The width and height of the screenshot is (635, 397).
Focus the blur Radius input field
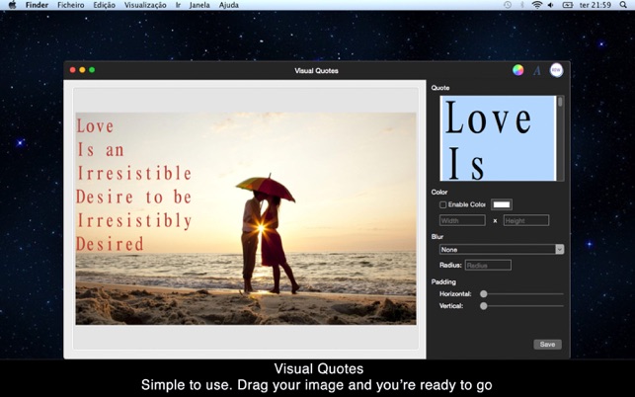point(488,266)
